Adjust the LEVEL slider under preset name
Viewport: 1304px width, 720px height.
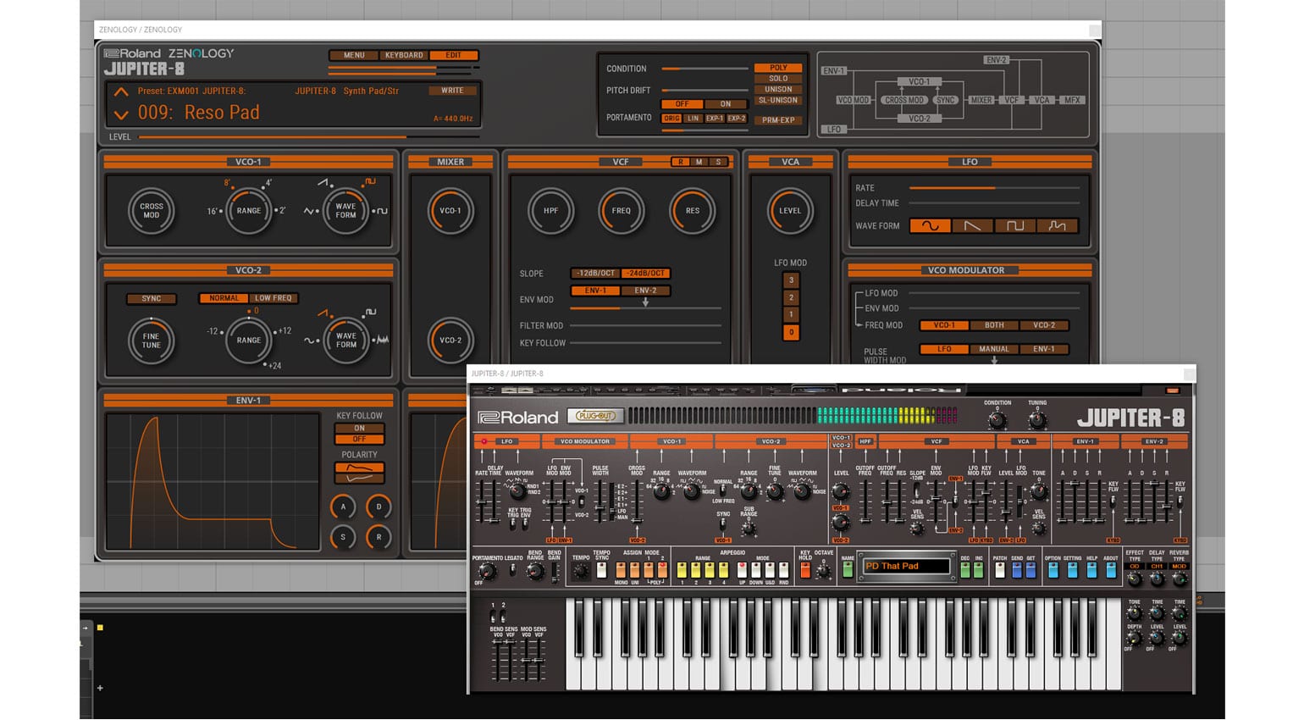pyautogui.click(x=309, y=136)
